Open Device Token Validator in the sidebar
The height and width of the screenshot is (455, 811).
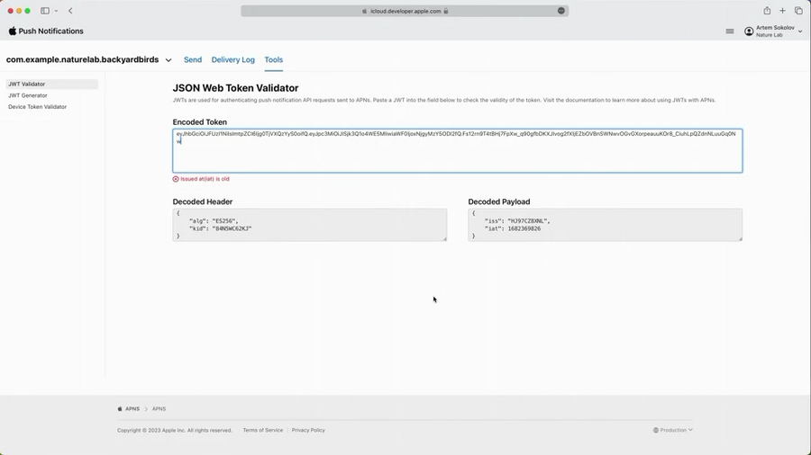click(37, 107)
